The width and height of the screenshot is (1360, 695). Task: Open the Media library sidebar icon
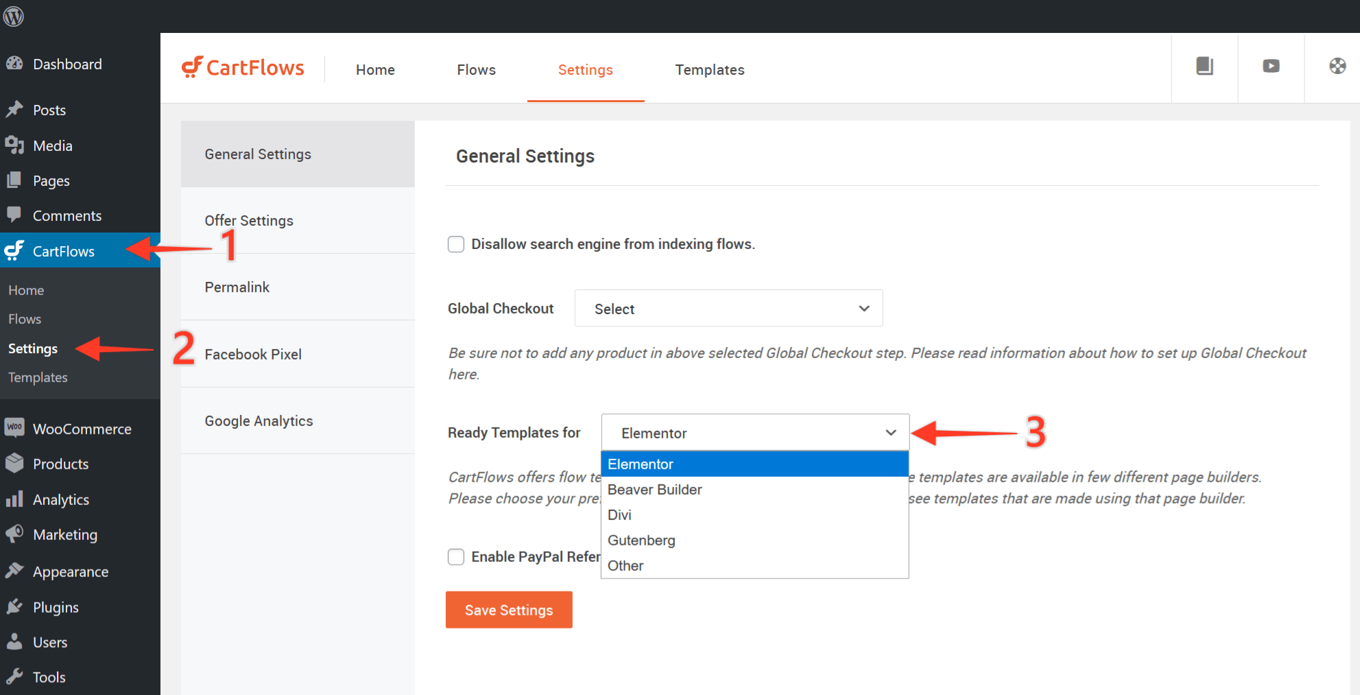click(14, 145)
